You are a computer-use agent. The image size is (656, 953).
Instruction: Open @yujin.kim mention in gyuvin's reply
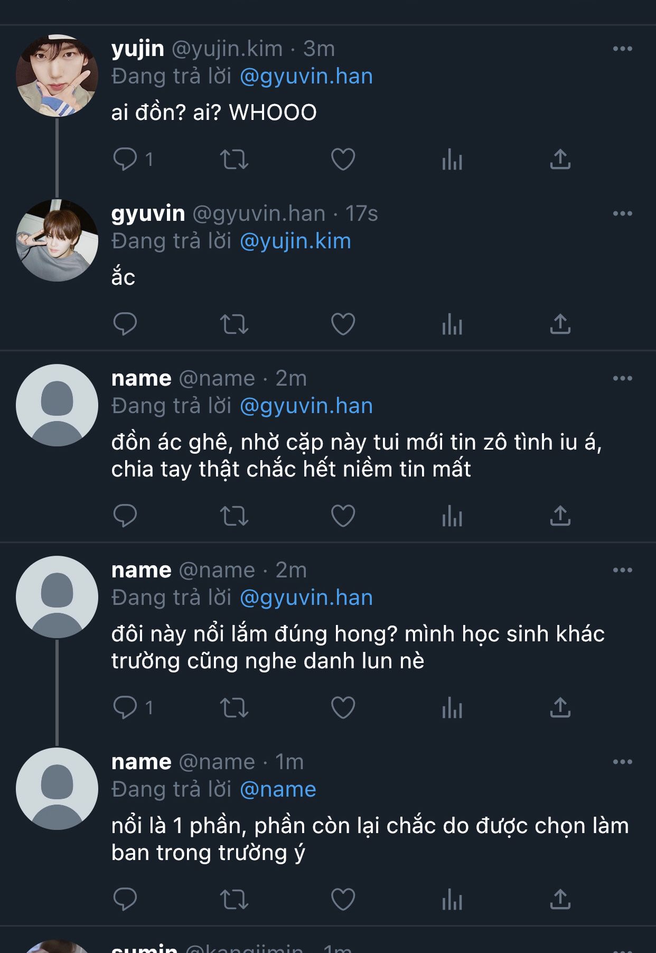pyautogui.click(x=295, y=241)
